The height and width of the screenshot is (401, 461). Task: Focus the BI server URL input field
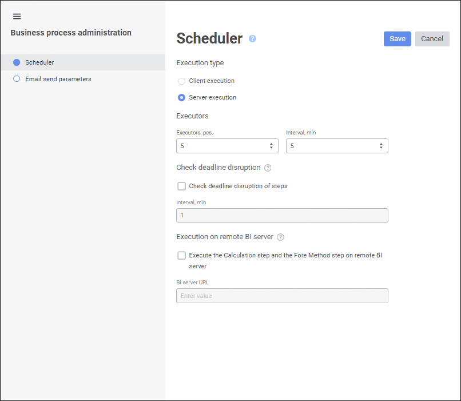(282, 296)
